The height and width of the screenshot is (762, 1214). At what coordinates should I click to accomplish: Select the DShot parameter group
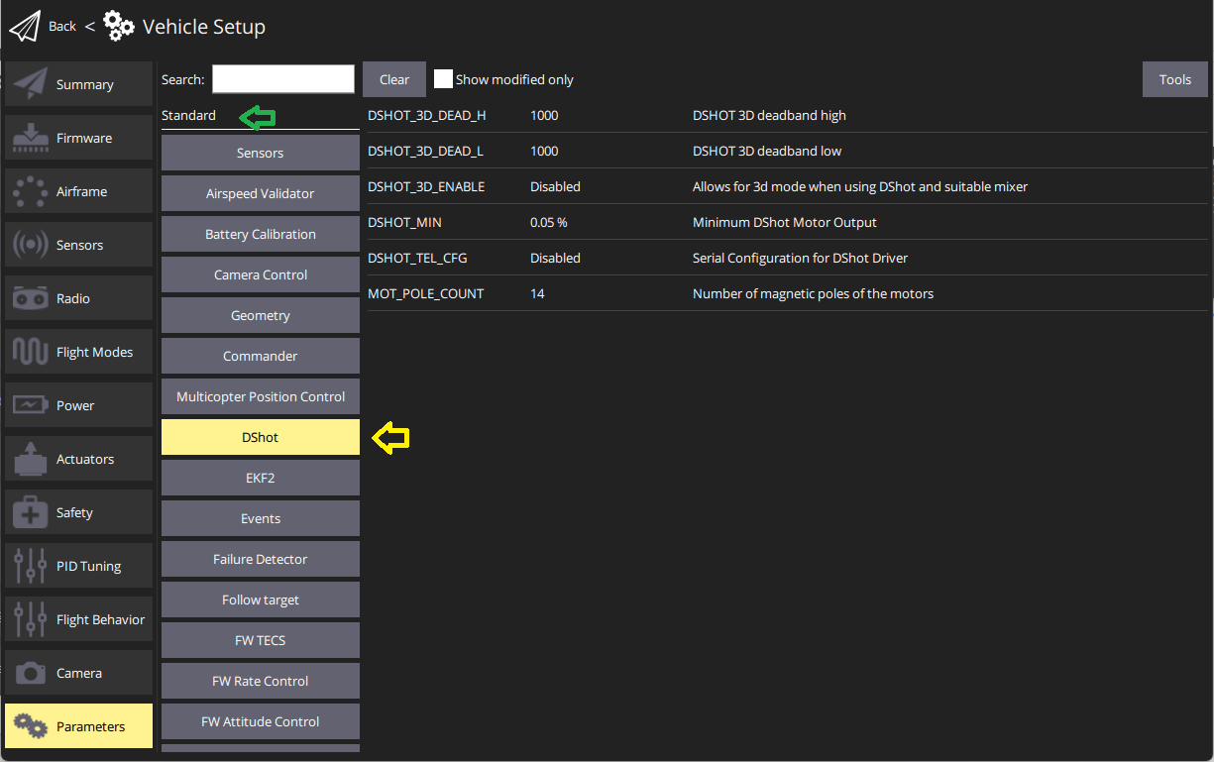click(260, 437)
